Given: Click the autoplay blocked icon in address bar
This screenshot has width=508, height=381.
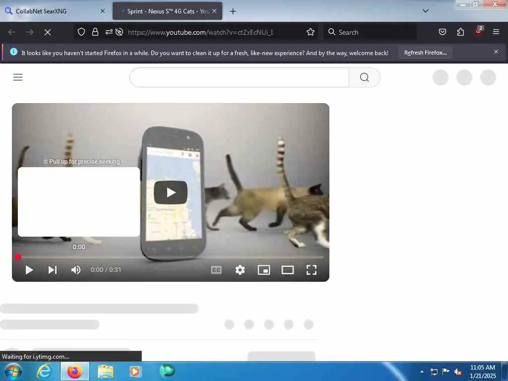Looking at the screenshot, I should (119, 32).
